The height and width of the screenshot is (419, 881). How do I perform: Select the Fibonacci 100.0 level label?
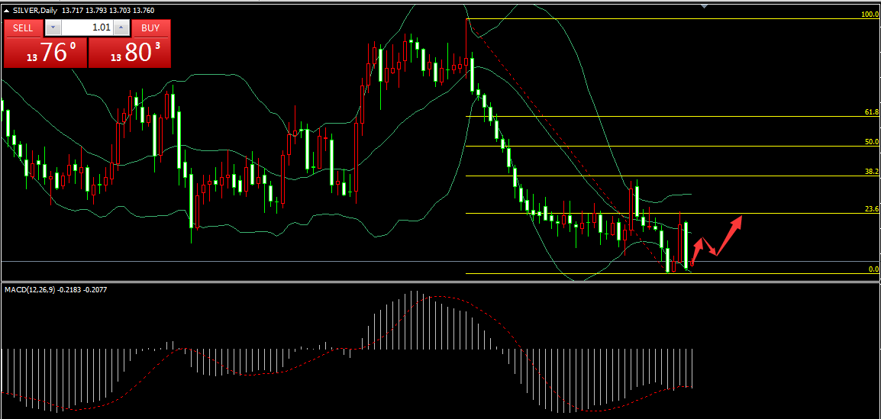click(x=870, y=15)
